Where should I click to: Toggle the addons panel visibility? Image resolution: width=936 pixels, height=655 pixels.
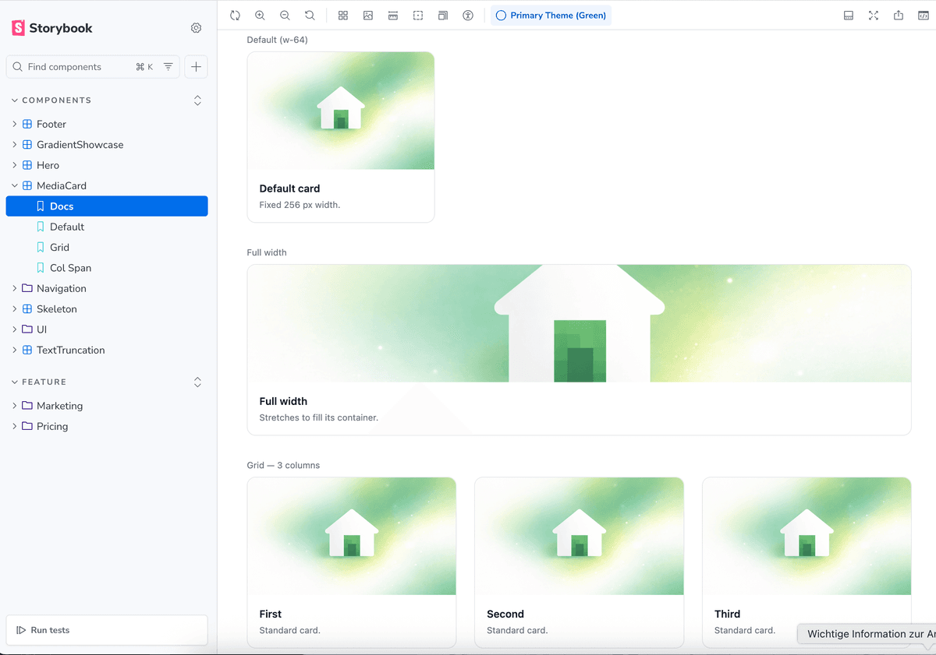(x=849, y=16)
